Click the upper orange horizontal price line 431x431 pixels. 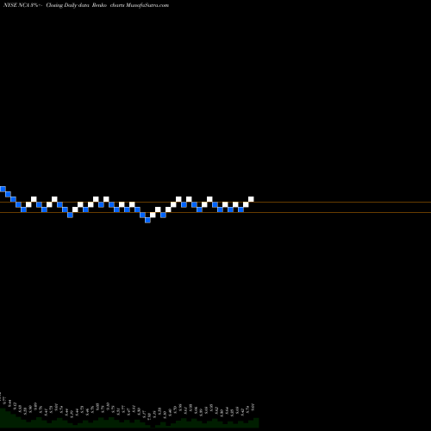[215, 203]
